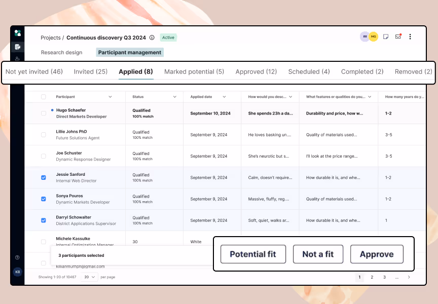This screenshot has width=438, height=304.
Task: Click the Active status badge
Action: click(x=168, y=37)
